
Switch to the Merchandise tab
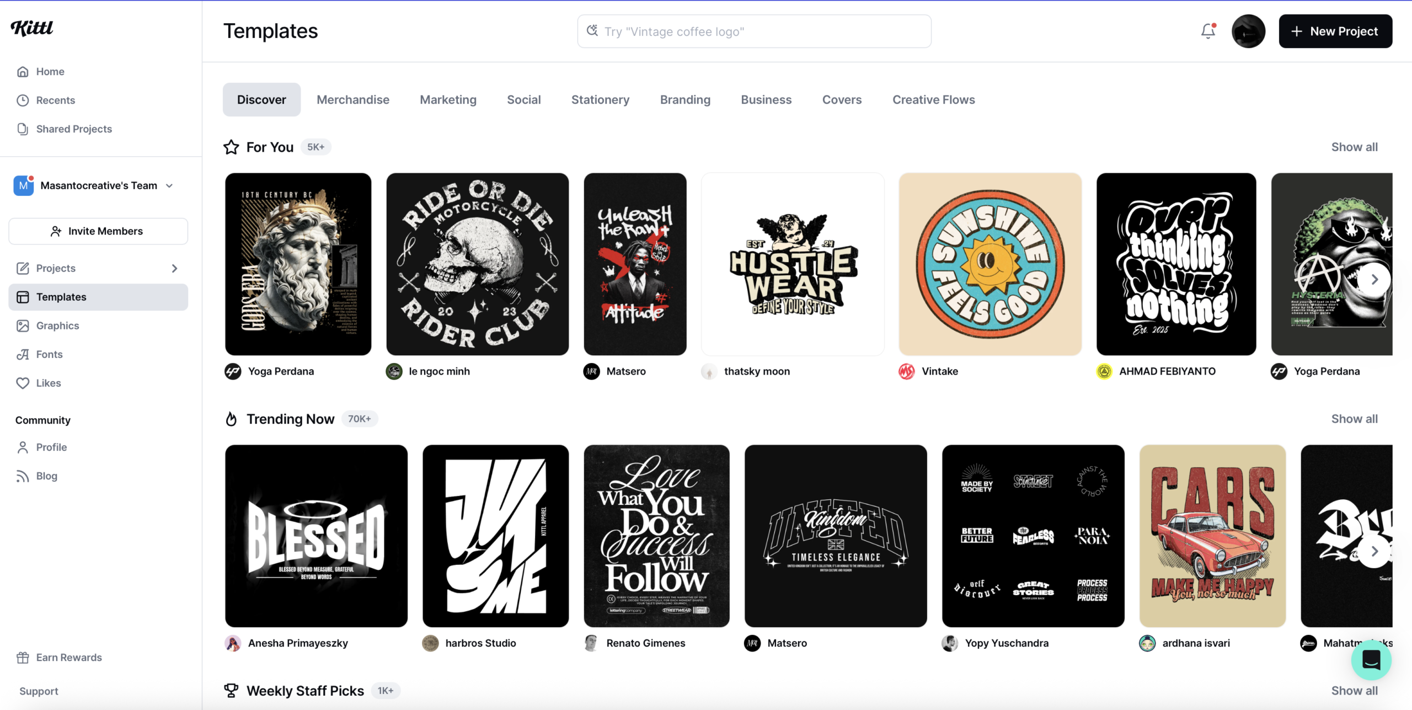[x=353, y=99]
